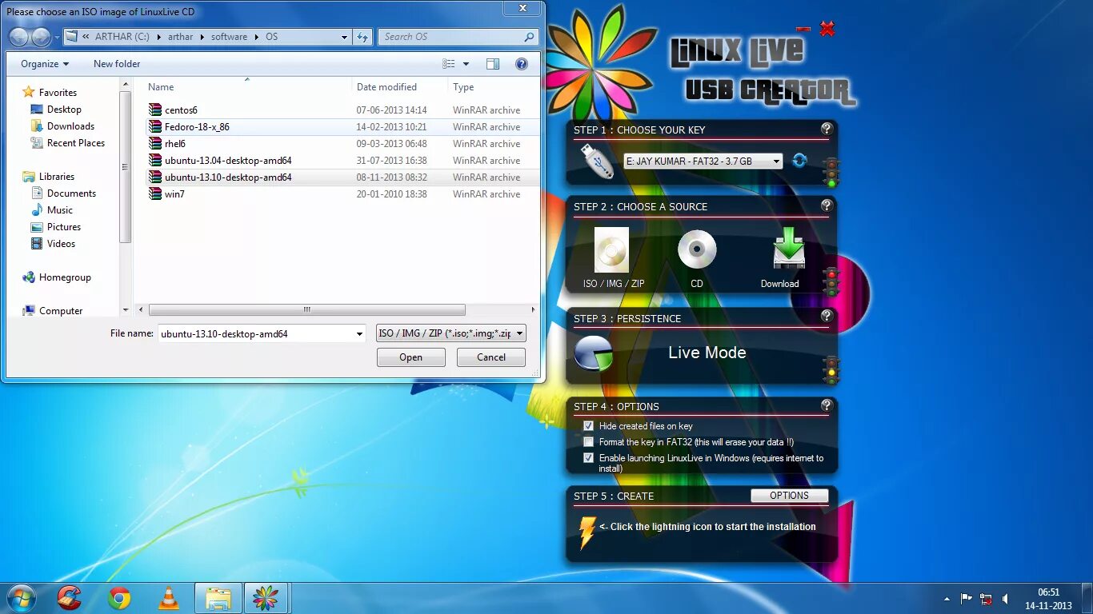Toggle Hide created files on key

pyautogui.click(x=589, y=426)
